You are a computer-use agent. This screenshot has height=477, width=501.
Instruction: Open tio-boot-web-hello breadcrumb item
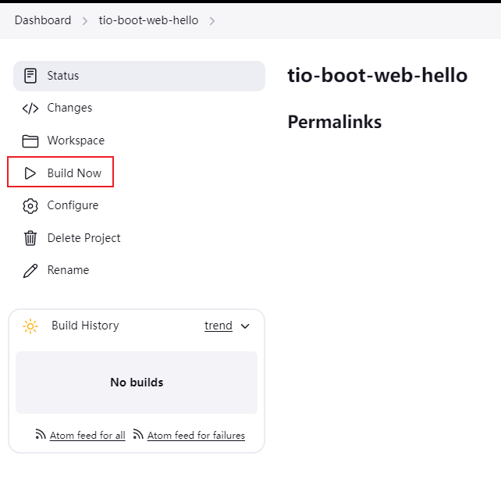pos(148,20)
